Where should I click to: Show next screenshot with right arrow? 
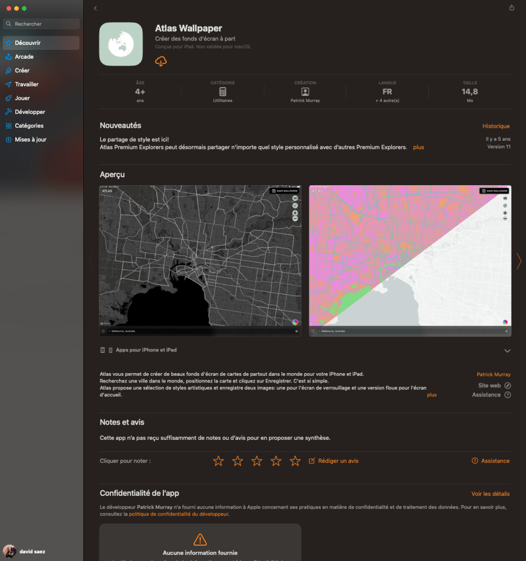pyautogui.click(x=518, y=261)
